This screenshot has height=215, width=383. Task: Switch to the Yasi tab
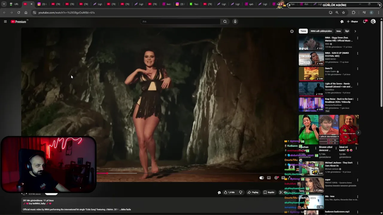coord(194,4)
